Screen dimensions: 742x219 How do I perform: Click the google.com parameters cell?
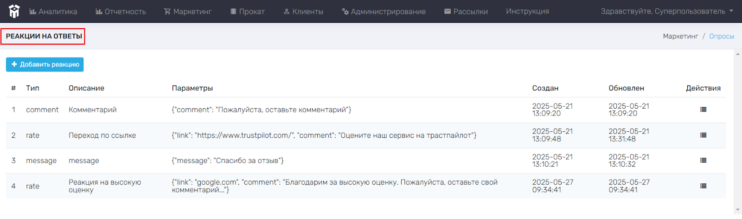point(334,186)
